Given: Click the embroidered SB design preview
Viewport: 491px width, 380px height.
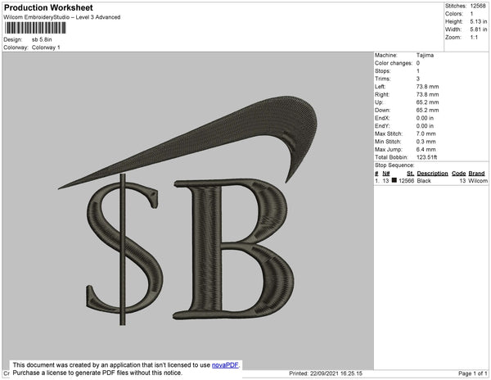Looking at the screenshot, I should tap(187, 210).
